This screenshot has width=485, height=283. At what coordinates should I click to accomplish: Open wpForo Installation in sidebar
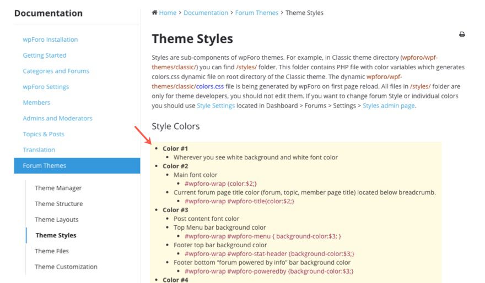click(50, 40)
